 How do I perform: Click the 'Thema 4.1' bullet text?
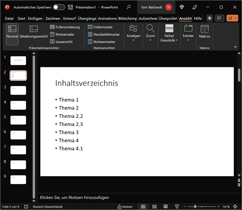coord(71,149)
